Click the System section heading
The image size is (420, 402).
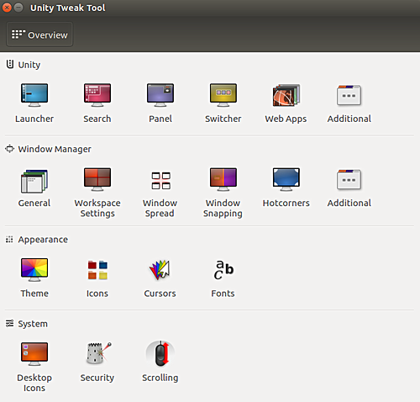point(33,324)
